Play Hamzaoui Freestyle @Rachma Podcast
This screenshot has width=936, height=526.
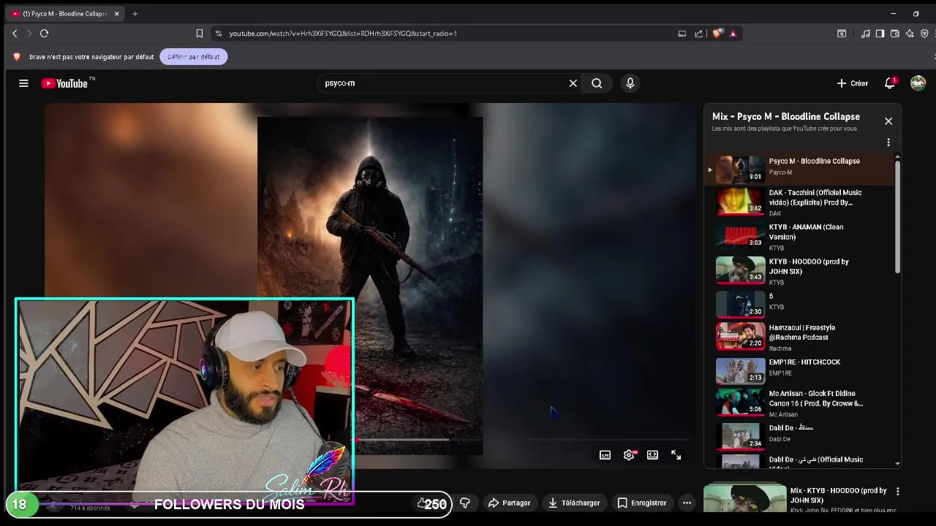[801, 337]
